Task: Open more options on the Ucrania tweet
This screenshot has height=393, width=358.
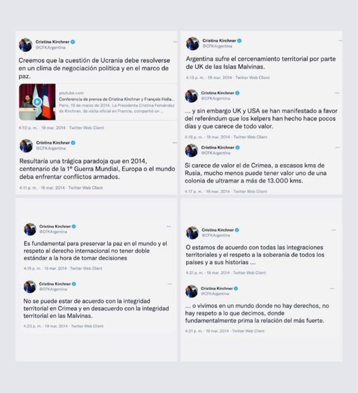Action: 175,42
